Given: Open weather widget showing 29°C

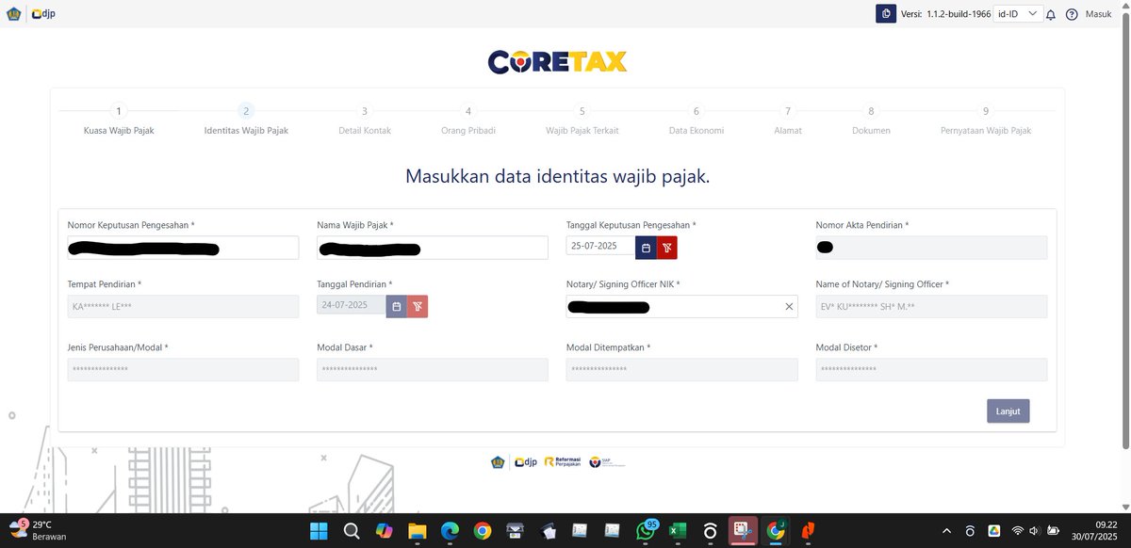Looking at the screenshot, I should coord(38,530).
